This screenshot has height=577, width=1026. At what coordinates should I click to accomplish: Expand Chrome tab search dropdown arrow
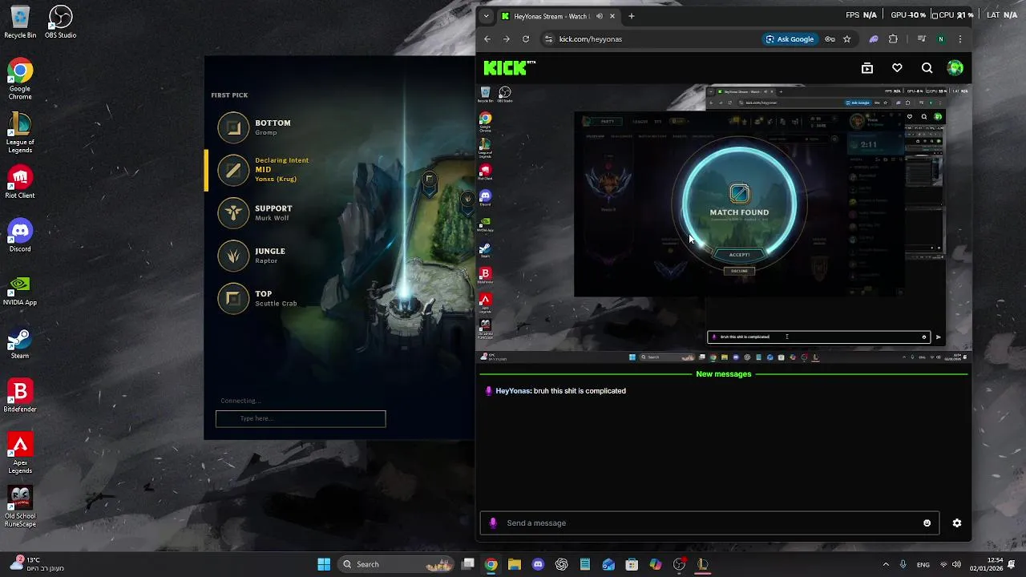click(486, 16)
